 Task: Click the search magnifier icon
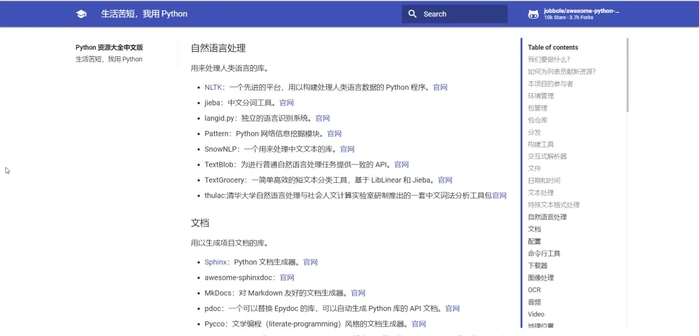click(413, 14)
